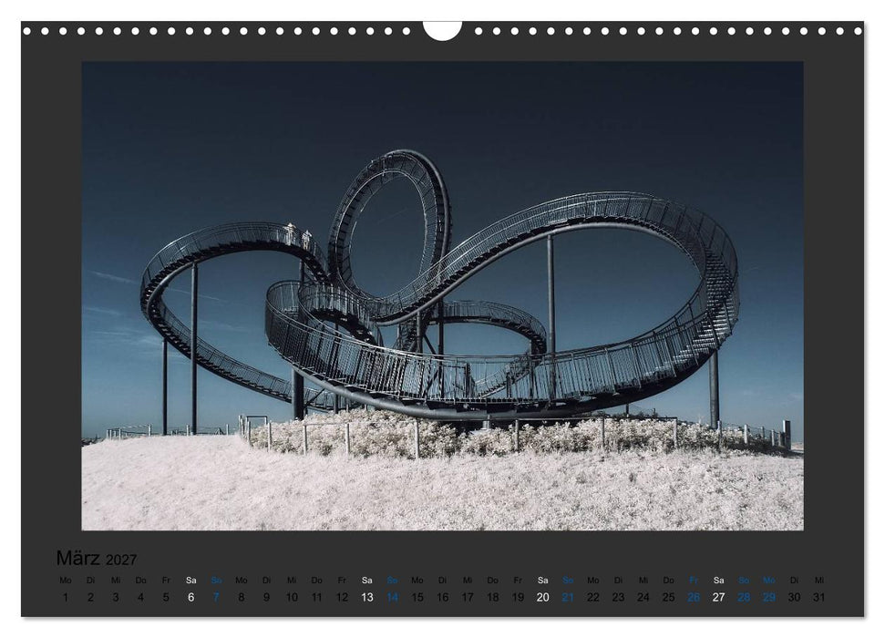Select blue Sunday date 28
Screen dimensions: 885x638
tap(744, 597)
